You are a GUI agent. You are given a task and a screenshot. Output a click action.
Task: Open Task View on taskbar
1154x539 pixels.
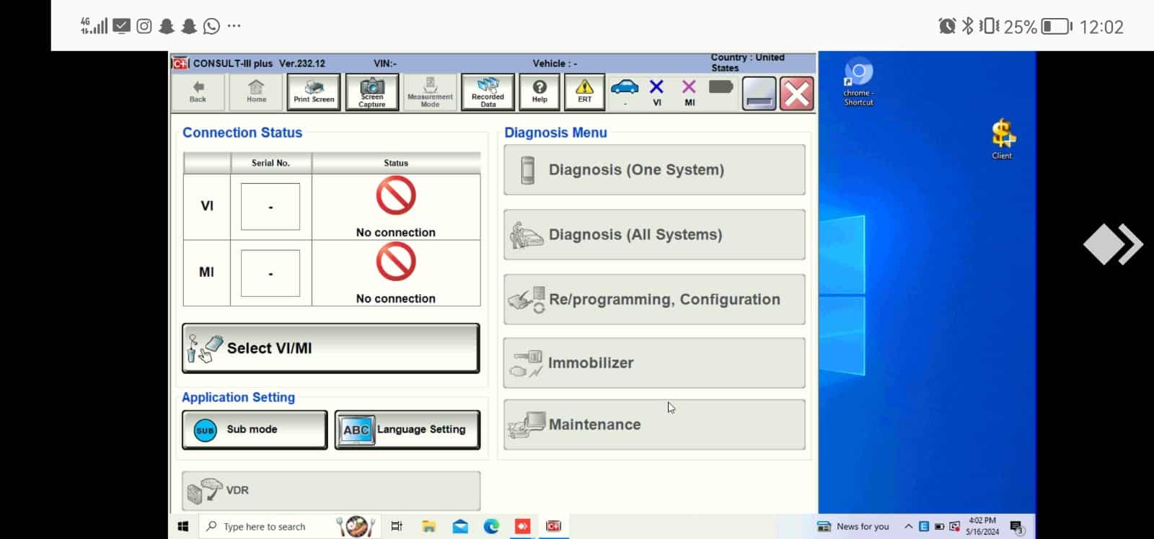pyautogui.click(x=397, y=527)
